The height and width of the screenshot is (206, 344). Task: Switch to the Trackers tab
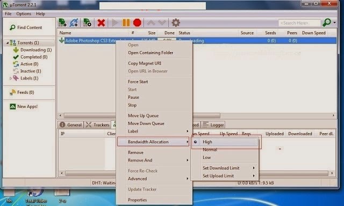(97, 125)
